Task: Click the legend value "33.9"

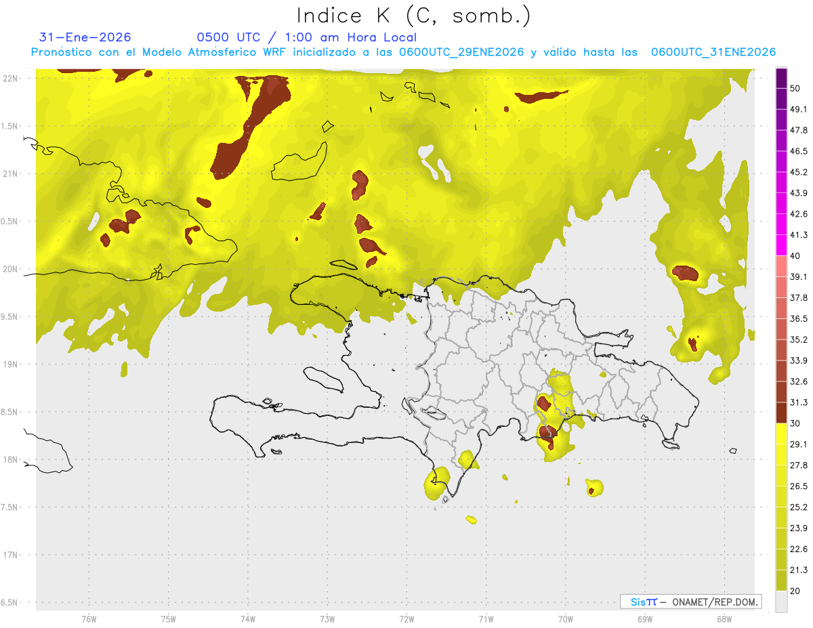Action: tap(799, 360)
